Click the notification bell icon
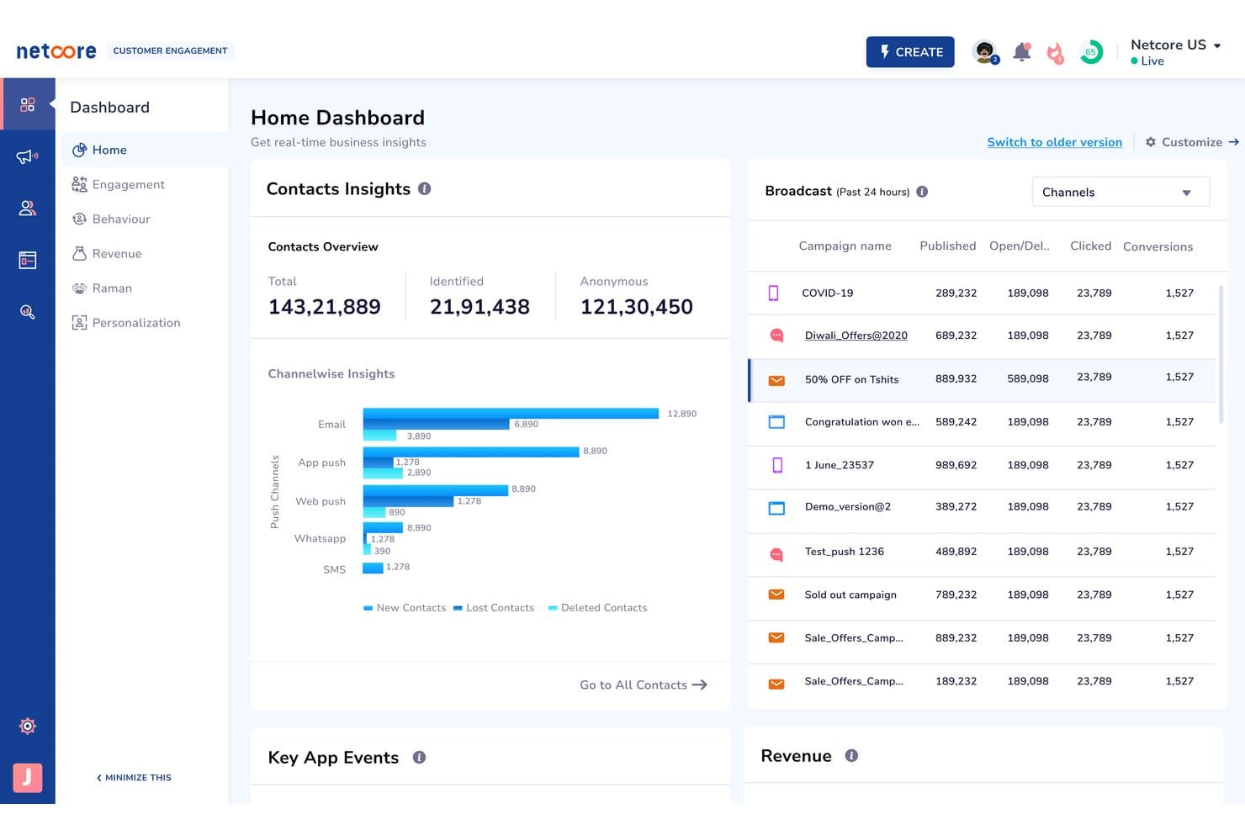Screen dimensions: 1245x830 1022,52
